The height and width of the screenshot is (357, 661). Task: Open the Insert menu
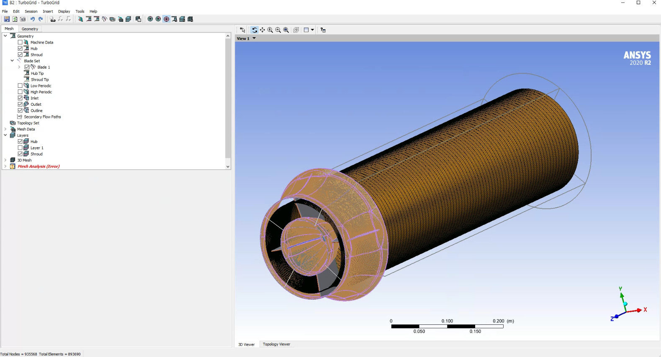pos(48,11)
